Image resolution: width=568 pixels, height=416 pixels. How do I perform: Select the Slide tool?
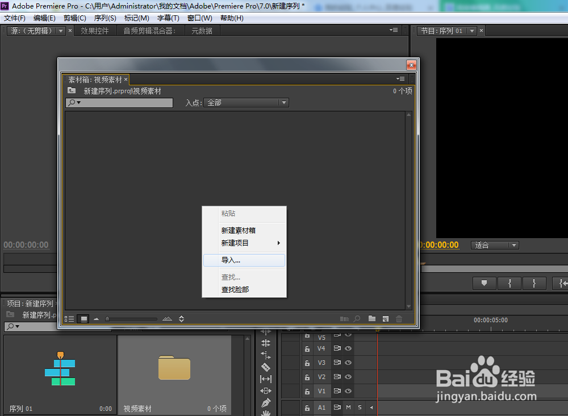click(x=265, y=390)
